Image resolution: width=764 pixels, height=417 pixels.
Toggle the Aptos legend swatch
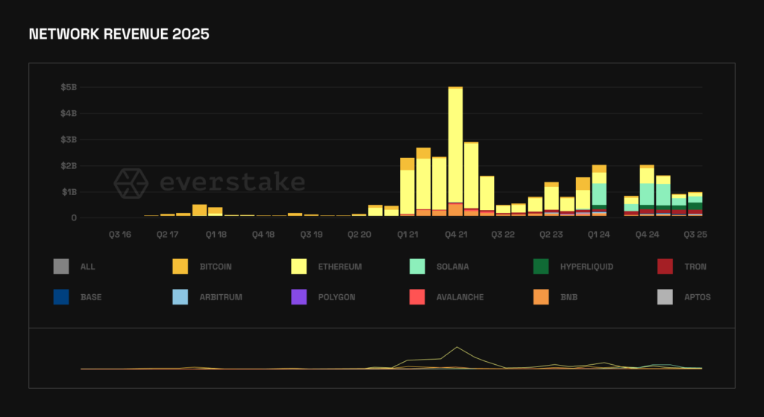point(665,297)
